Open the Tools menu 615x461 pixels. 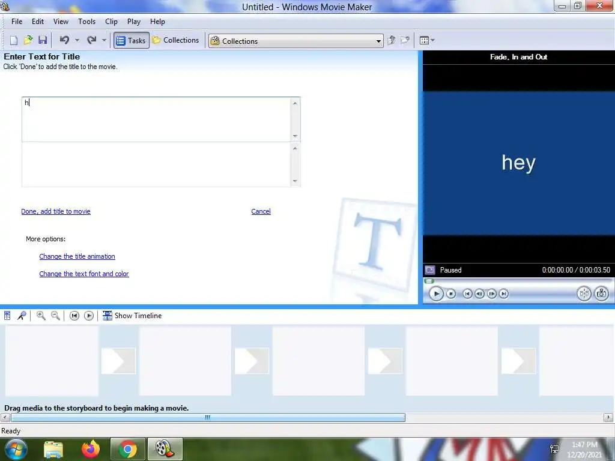[86, 22]
